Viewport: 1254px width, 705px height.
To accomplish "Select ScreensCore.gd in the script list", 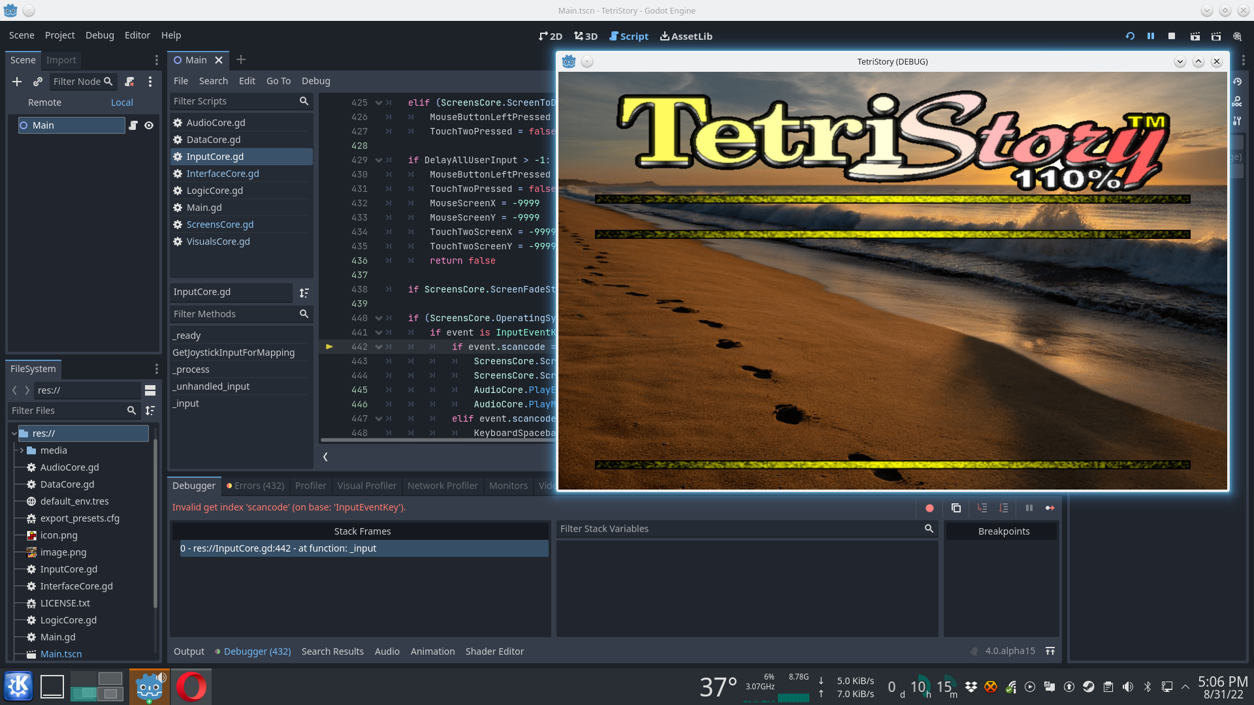I will 241,225.
